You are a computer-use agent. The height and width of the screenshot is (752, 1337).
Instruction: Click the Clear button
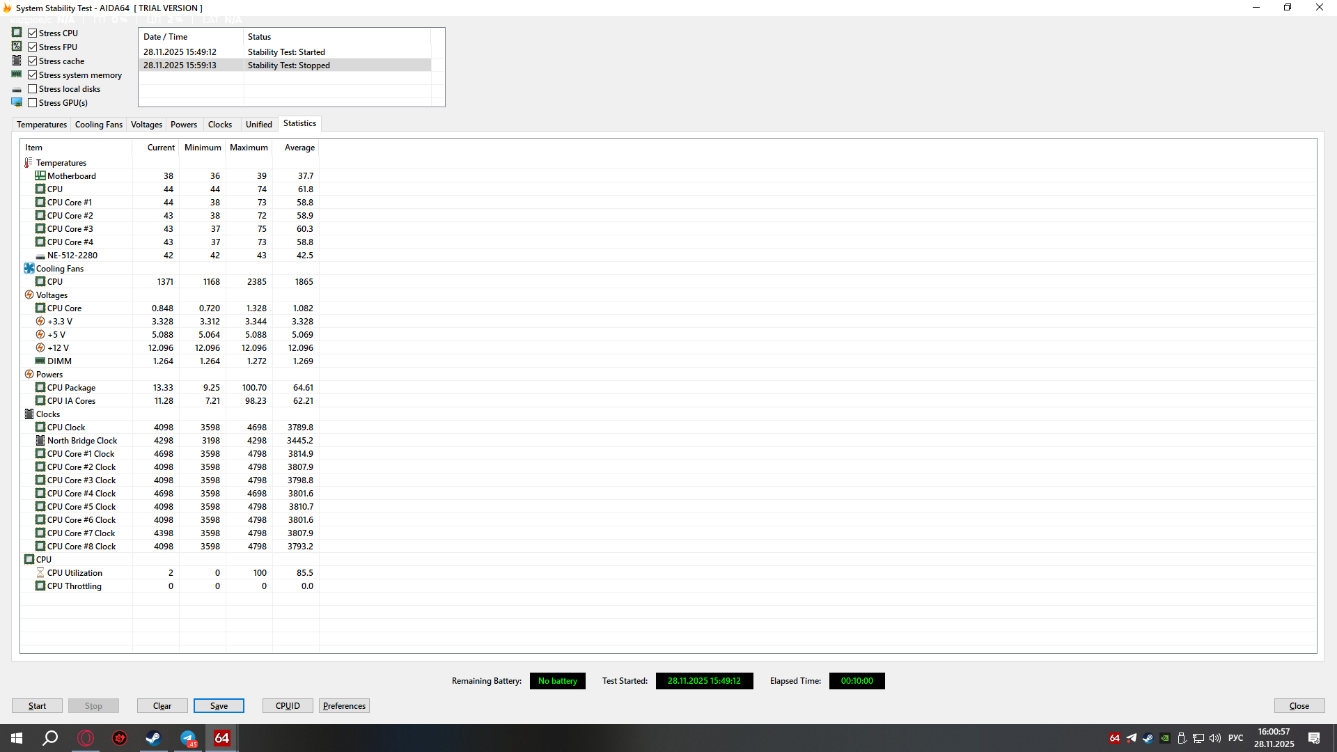[x=162, y=705]
